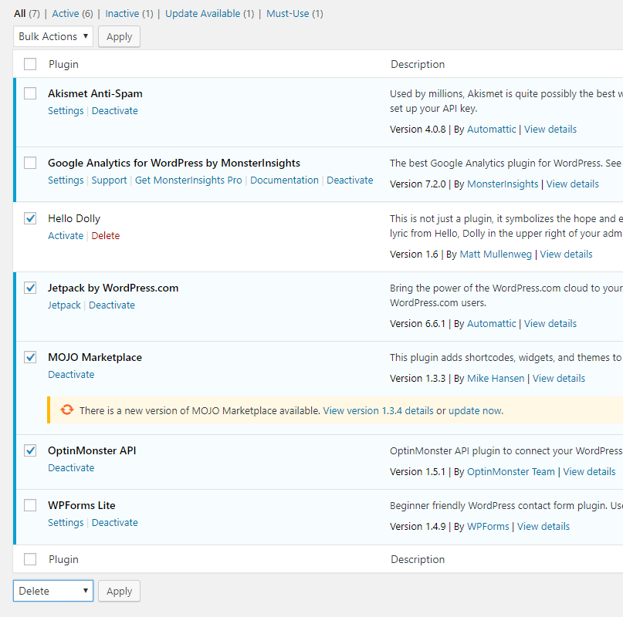Uncheck the OptinMonster API checkbox
The height and width of the screenshot is (617, 623).
tap(30, 450)
